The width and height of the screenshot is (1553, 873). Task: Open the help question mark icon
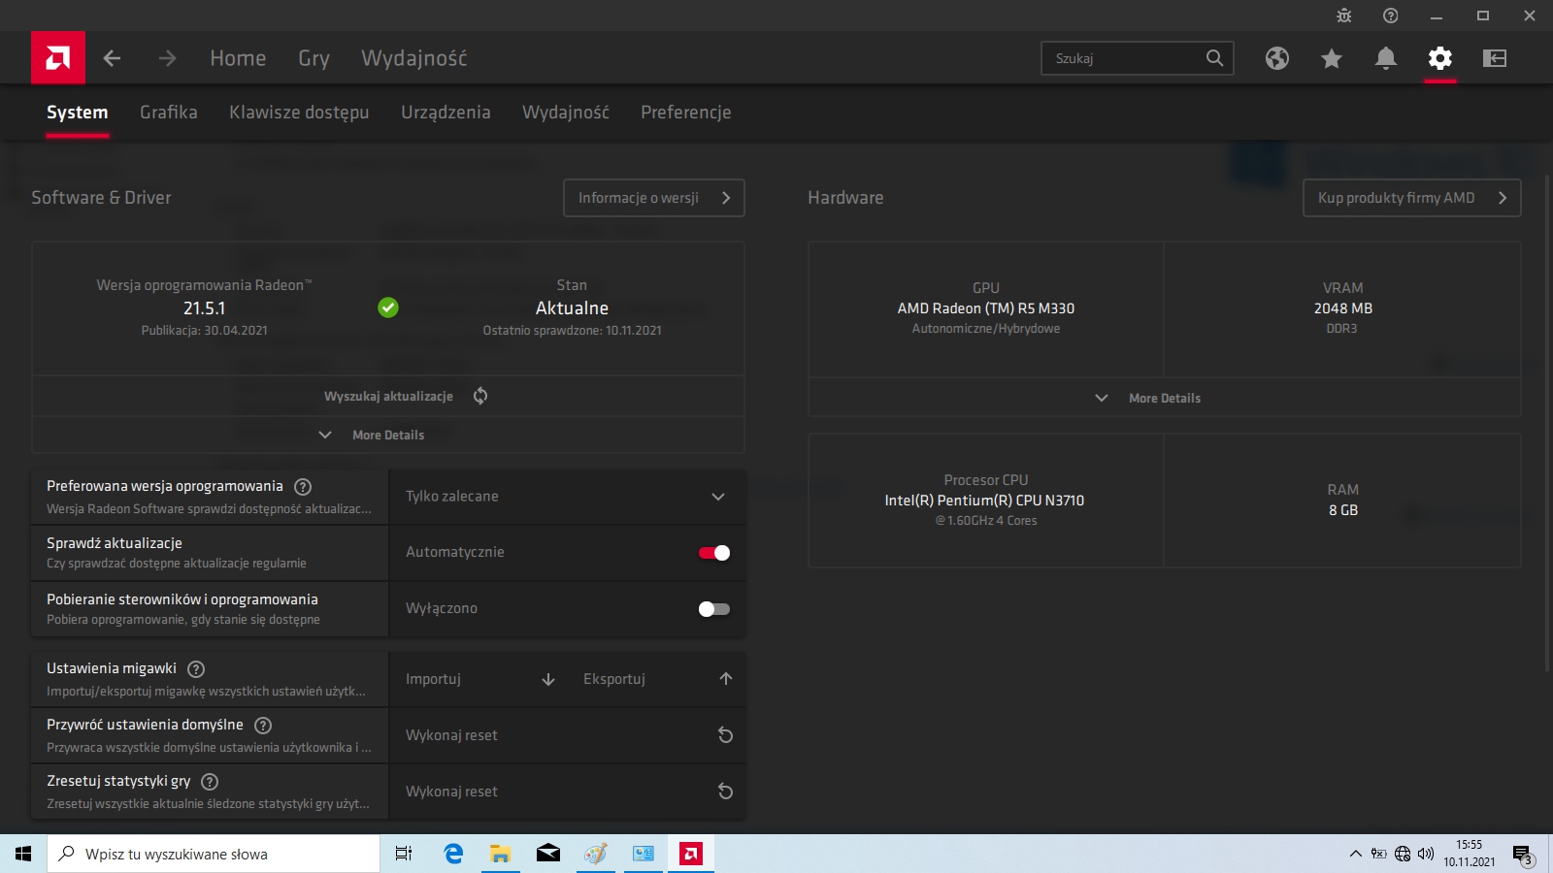tap(1391, 16)
